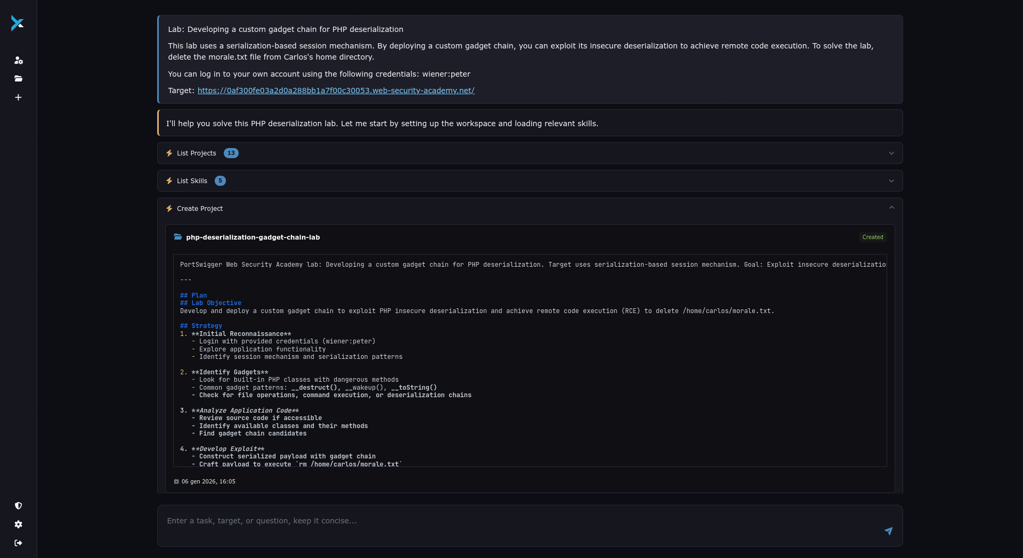Click the platform logo at top of sidebar
This screenshot has height=558, width=1023.
18,23
